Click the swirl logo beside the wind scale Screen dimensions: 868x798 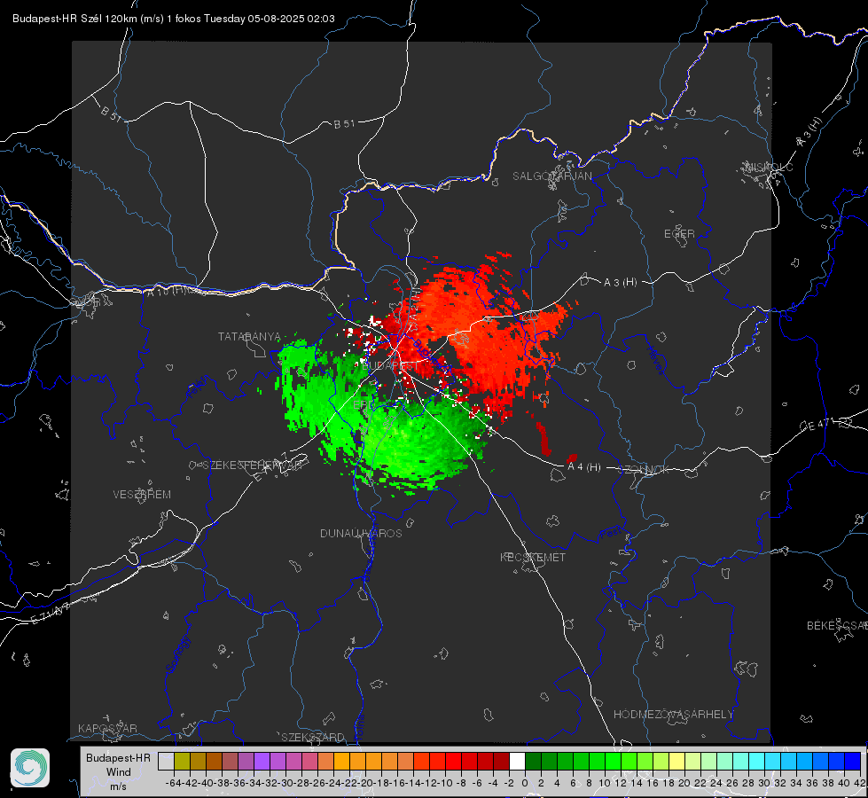[30, 768]
